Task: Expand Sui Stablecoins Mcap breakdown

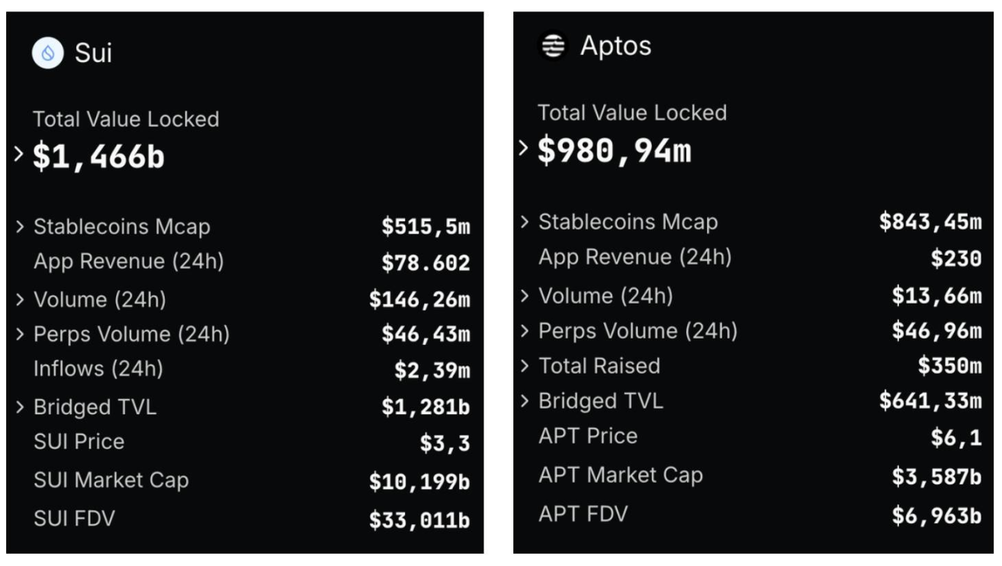Action: point(18,227)
